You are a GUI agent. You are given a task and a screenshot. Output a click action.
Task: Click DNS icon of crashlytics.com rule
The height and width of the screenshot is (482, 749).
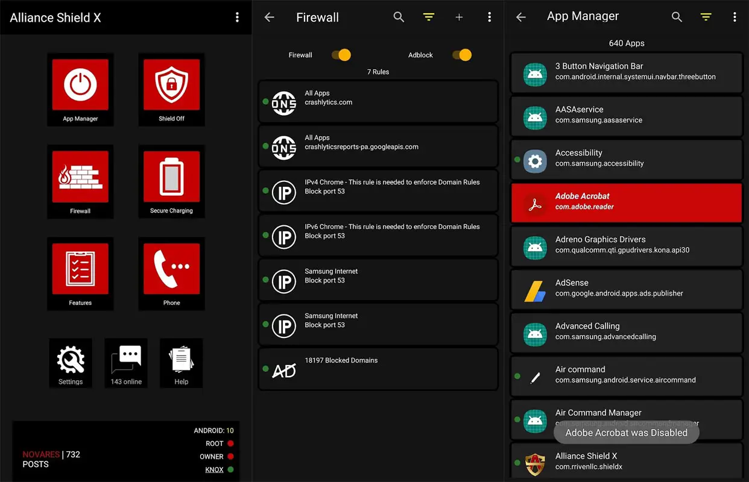click(x=284, y=104)
